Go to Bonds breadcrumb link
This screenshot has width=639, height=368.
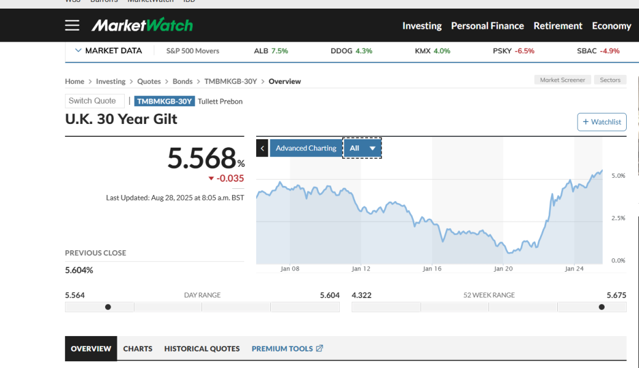click(x=182, y=82)
